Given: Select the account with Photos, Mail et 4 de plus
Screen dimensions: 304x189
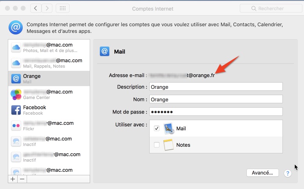Looking at the screenshot, I should 49,47.
